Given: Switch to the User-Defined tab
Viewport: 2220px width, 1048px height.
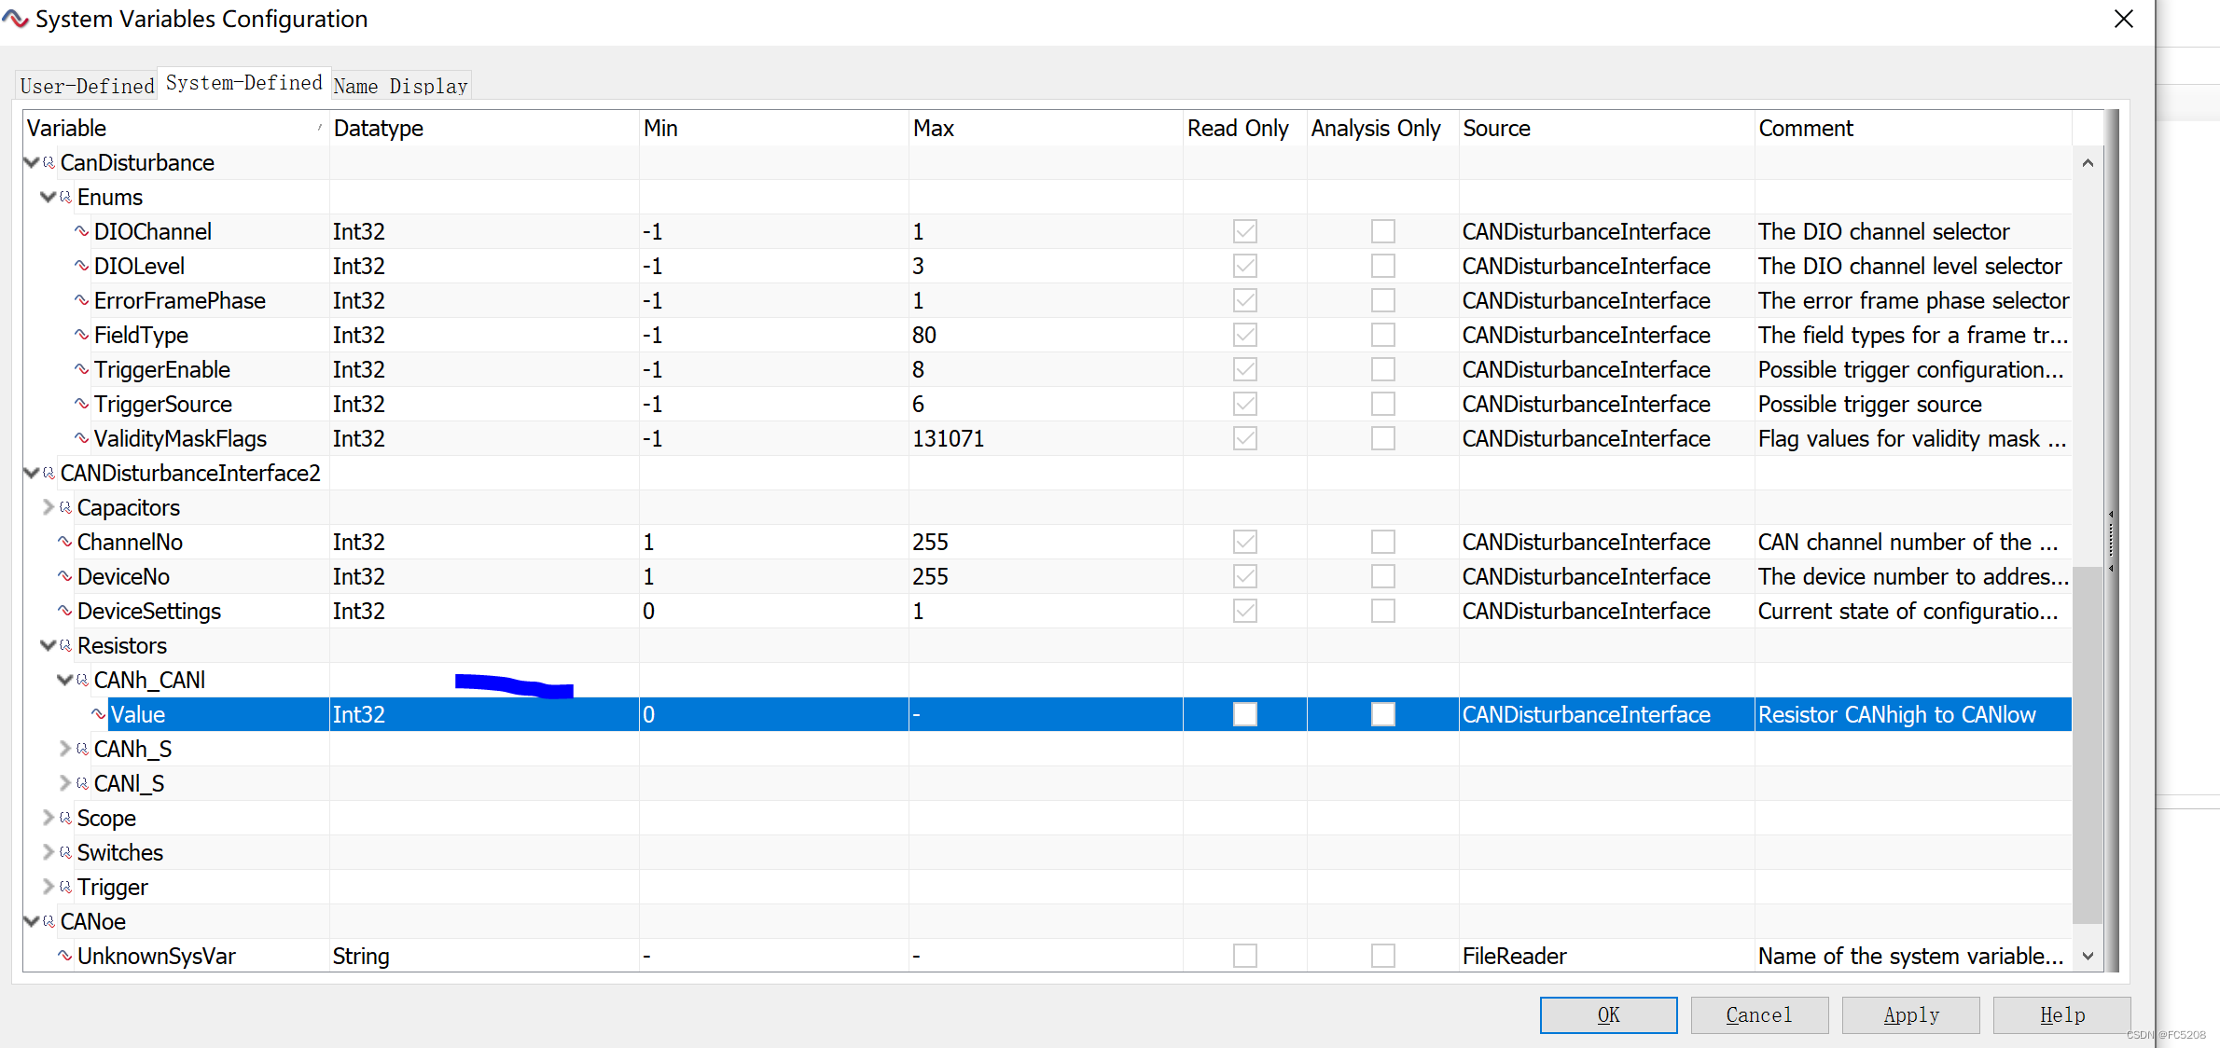Looking at the screenshot, I should click(87, 86).
